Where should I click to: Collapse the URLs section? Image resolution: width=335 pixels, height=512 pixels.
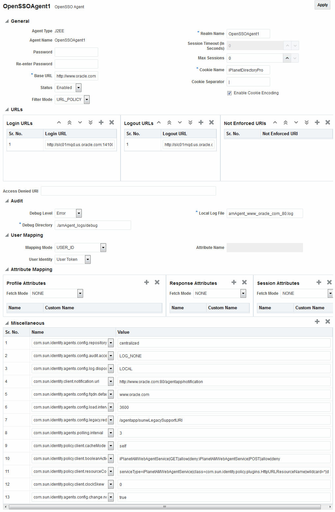click(x=7, y=109)
